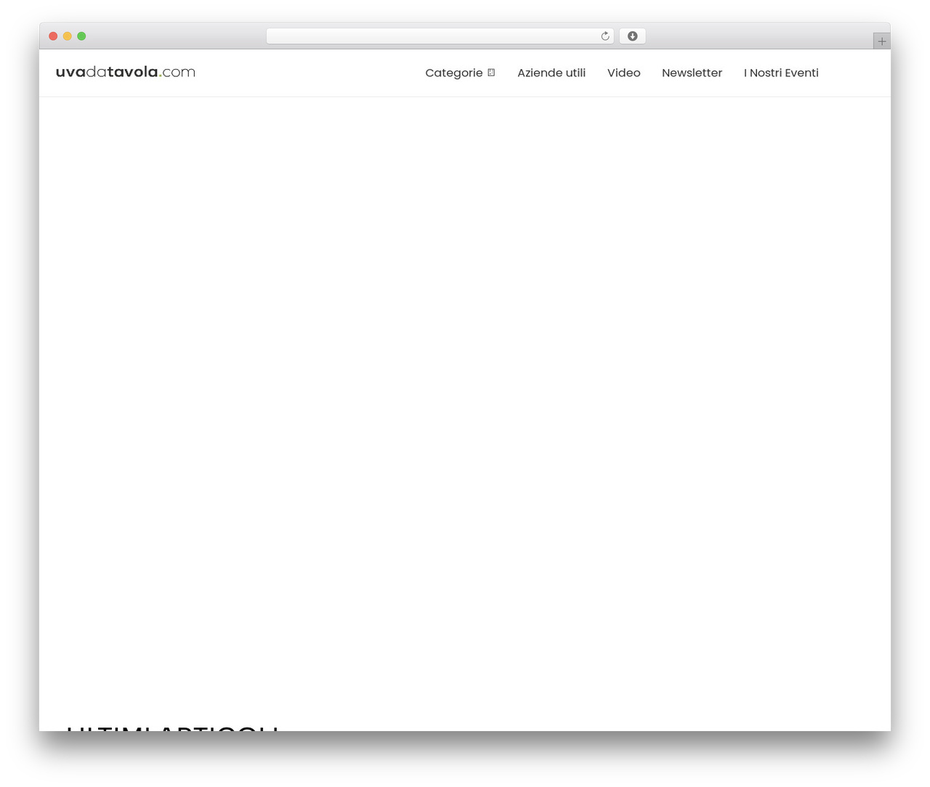Open the Newsletter link
The height and width of the screenshot is (787, 930).
click(692, 73)
